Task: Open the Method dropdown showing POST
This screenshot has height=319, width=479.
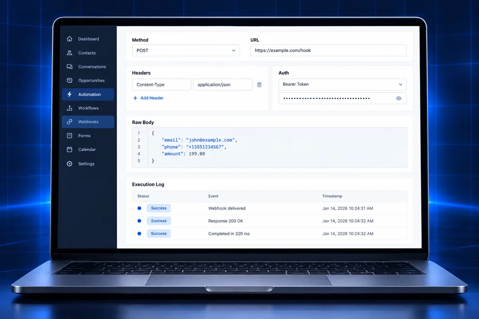Action: coord(186,51)
